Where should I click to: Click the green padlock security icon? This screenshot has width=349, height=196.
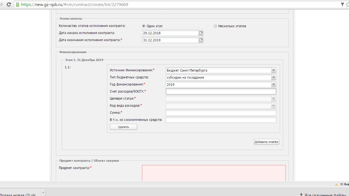18,5
